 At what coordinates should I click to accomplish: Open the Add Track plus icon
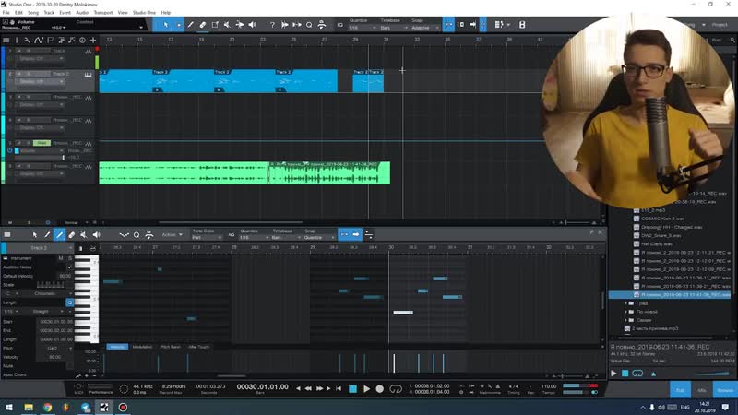(93, 40)
